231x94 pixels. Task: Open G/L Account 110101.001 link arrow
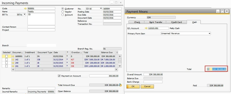coord(146,28)
